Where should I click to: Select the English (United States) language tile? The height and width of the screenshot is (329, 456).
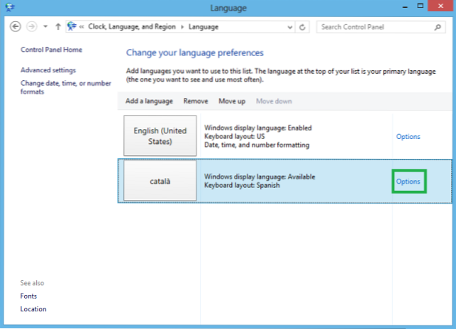(160, 136)
